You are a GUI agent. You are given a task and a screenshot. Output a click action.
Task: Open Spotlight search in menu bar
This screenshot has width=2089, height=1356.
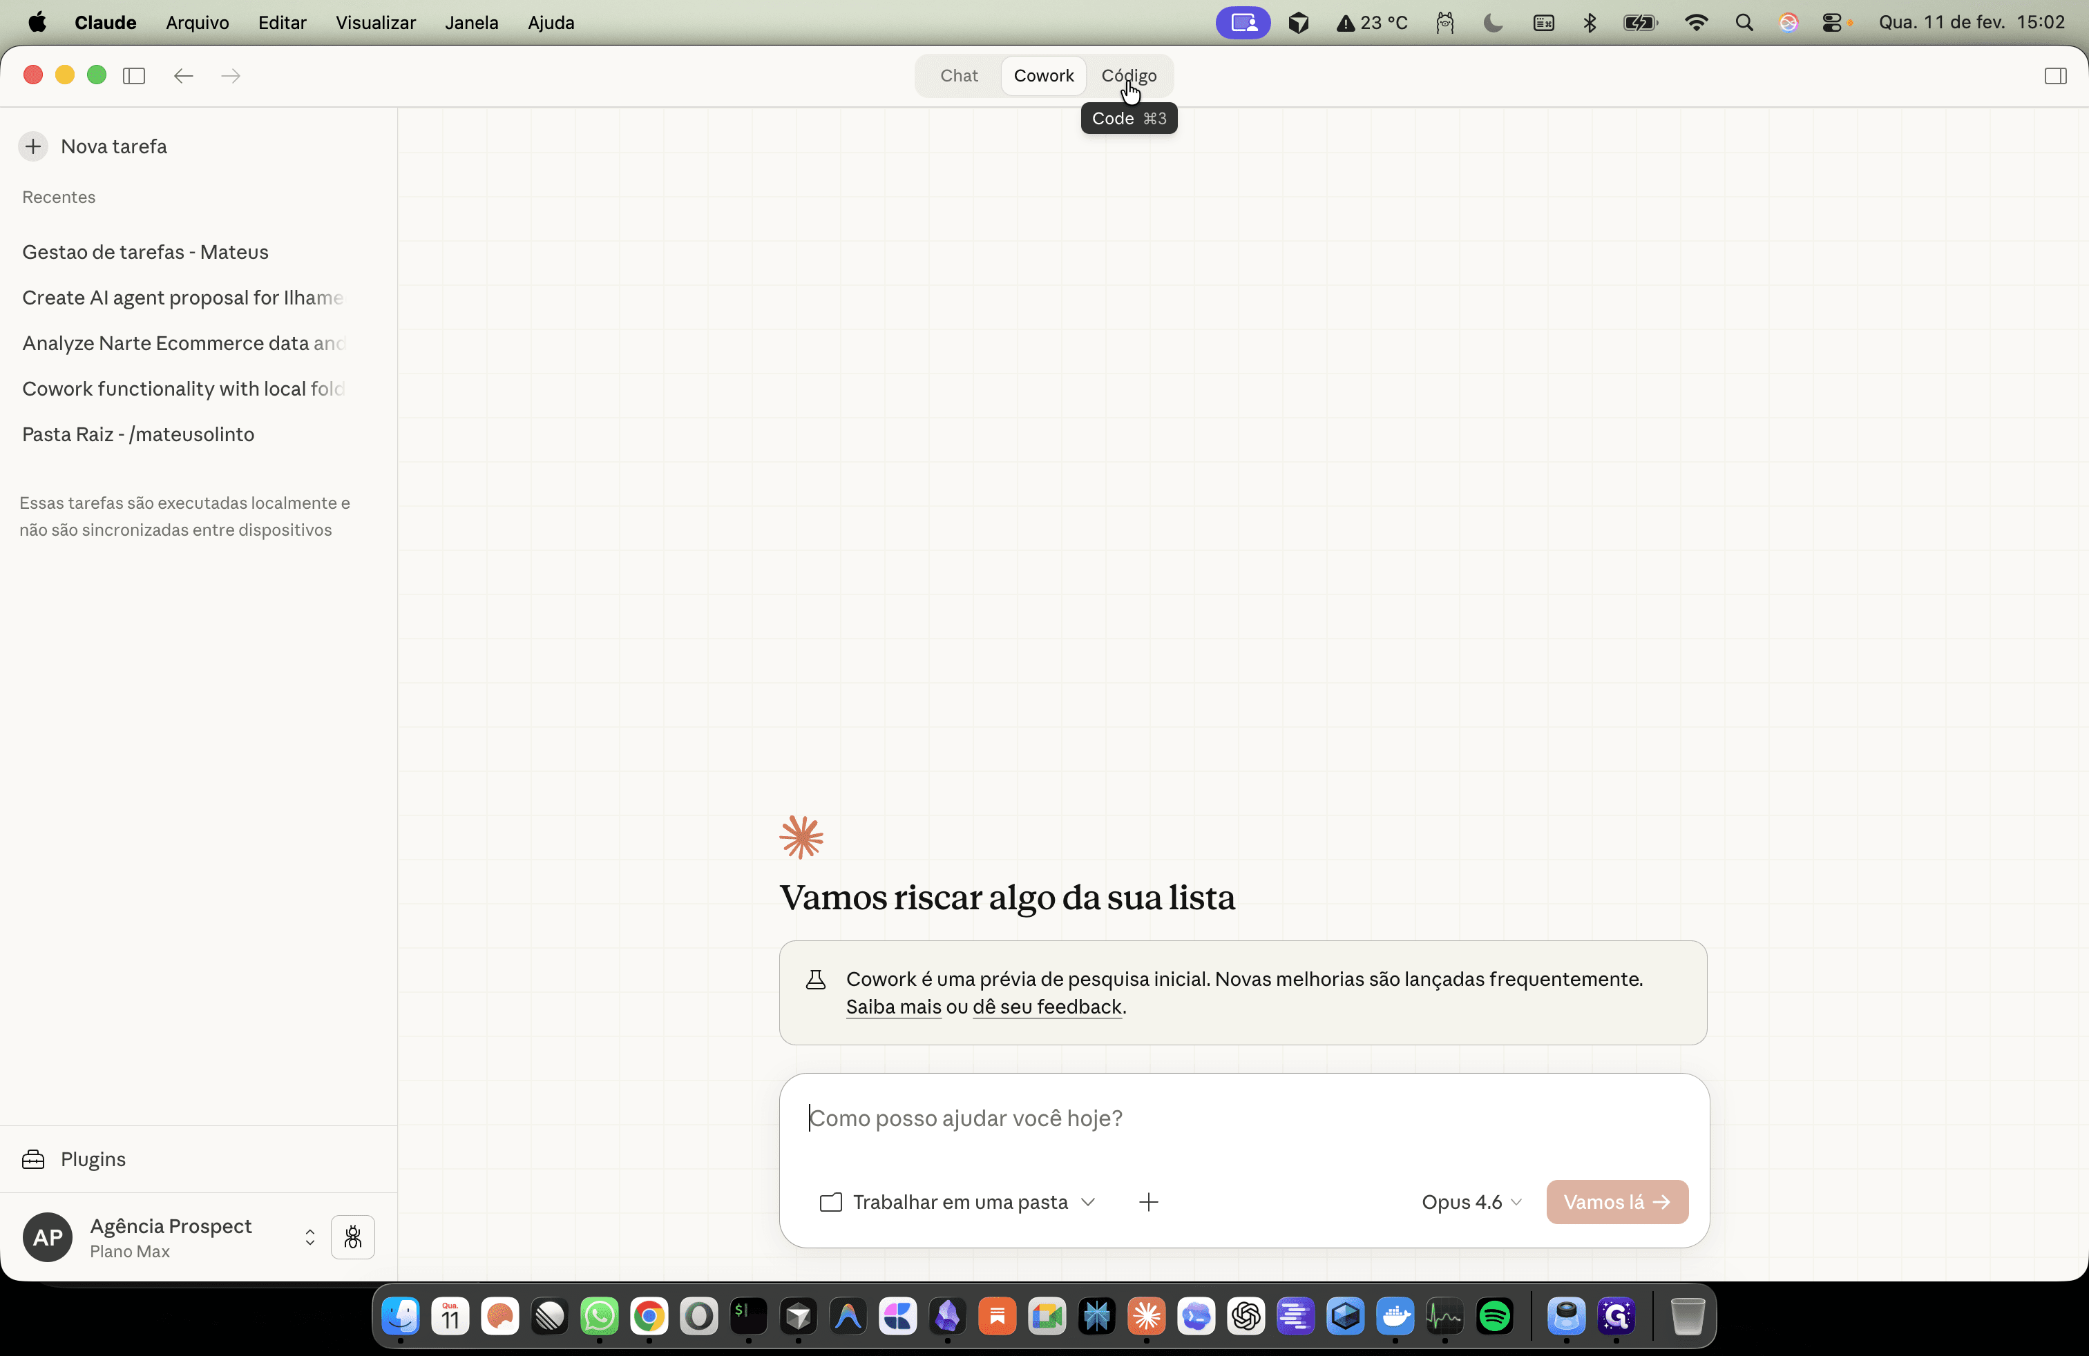1744,23
